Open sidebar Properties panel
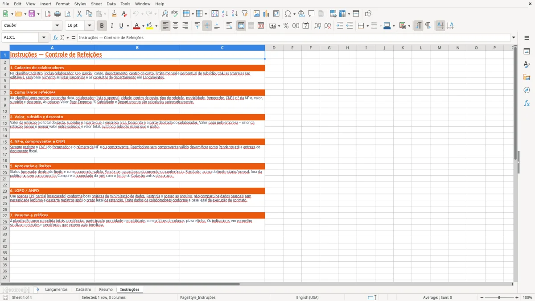The width and height of the screenshot is (535, 301). (527, 52)
